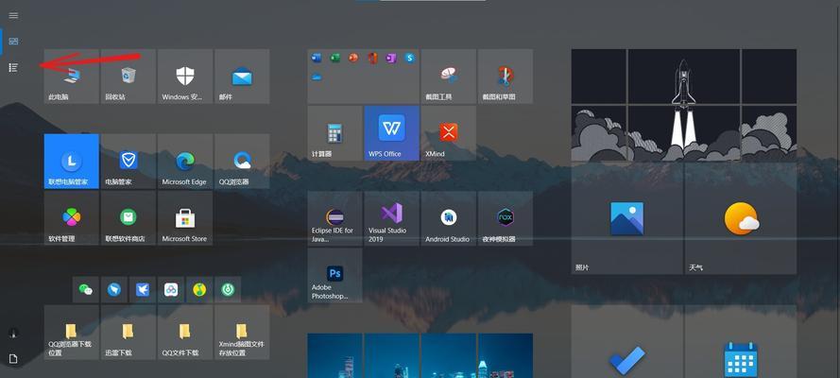The height and width of the screenshot is (378, 840).
Task: Launch PowerPoint from the Office folder tile
Action: tap(353, 58)
